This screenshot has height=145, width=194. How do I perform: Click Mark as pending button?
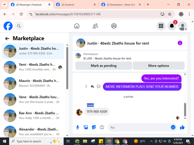click(104, 66)
